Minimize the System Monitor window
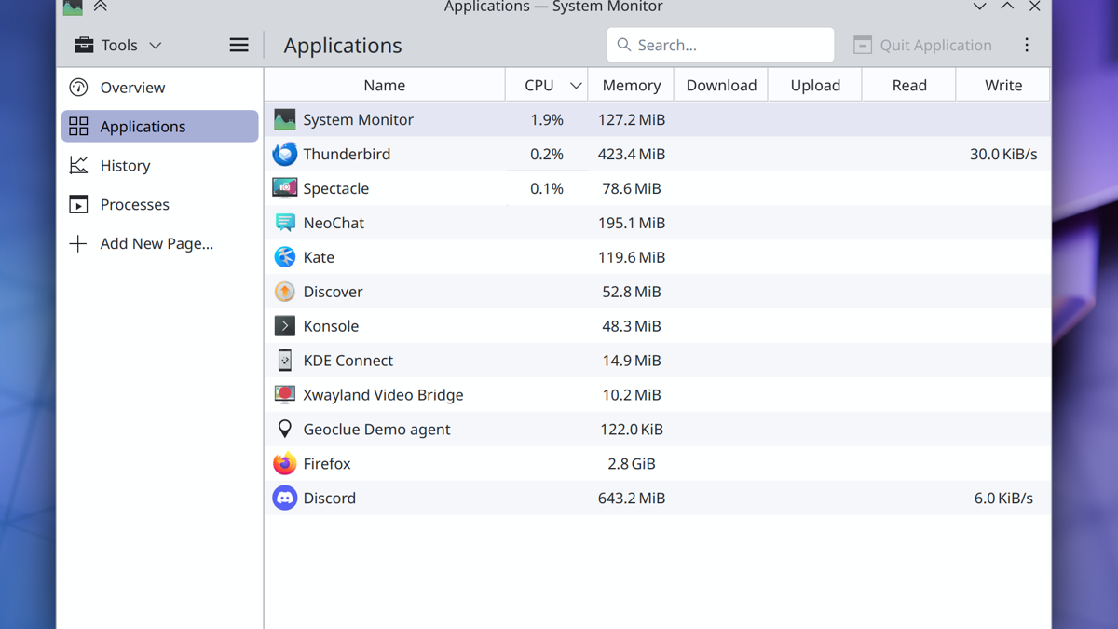Screen dimensions: 1118x629 (x=979, y=7)
